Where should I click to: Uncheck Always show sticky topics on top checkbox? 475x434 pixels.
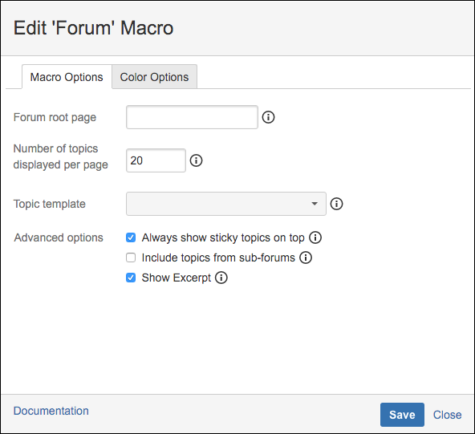(131, 237)
